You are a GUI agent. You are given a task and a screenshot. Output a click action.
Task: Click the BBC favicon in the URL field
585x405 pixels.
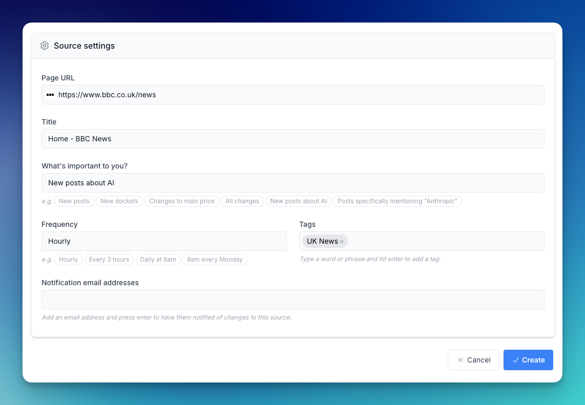click(x=50, y=95)
